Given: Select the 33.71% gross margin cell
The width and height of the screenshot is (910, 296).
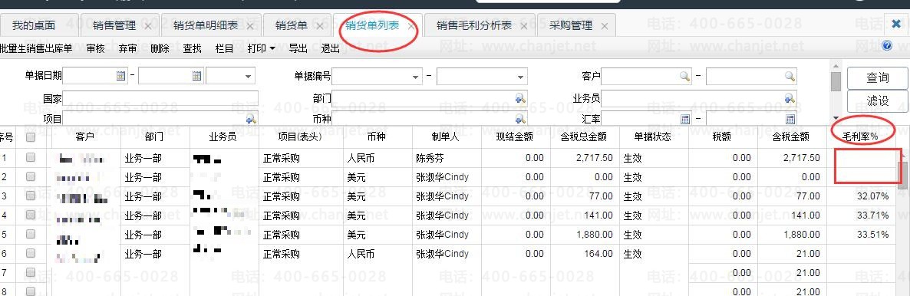Looking at the screenshot, I should (862, 215).
